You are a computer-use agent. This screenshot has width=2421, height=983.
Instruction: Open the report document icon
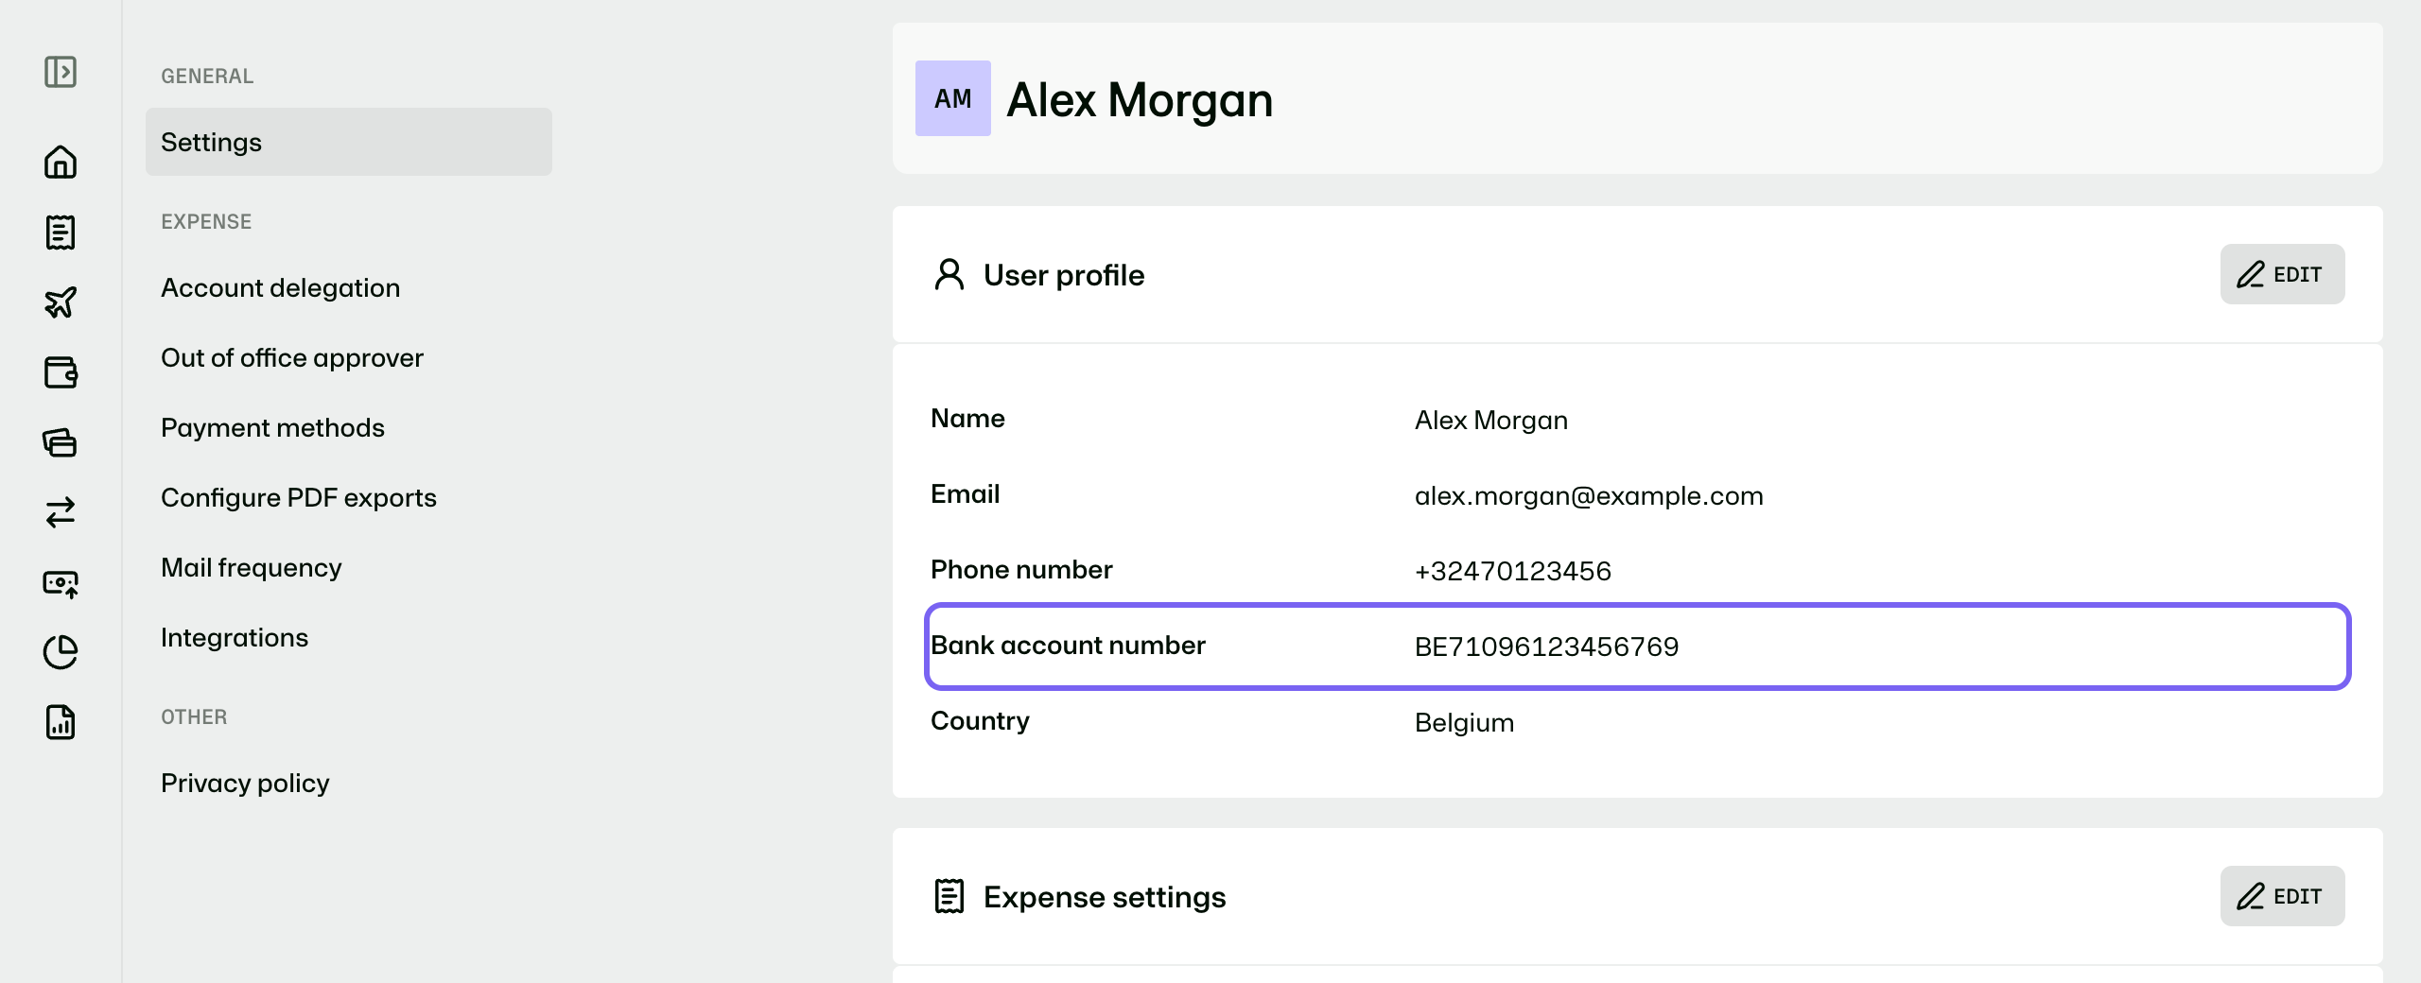[61, 722]
